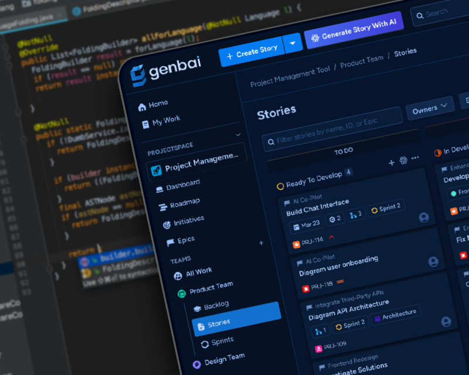Click the genbai logo icon
This screenshot has height=375, width=469.
[x=138, y=76]
